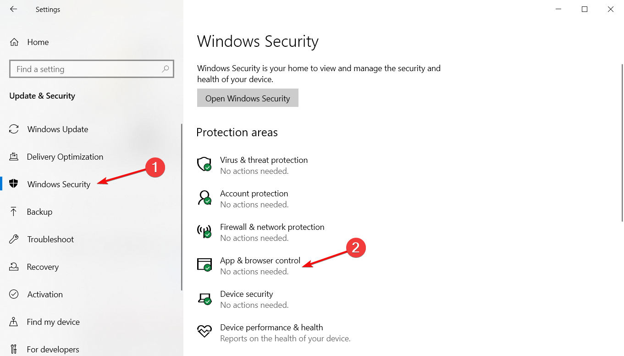Click the sidebar vertical scrollbar
The width and height of the screenshot is (624, 356).
tap(182, 206)
